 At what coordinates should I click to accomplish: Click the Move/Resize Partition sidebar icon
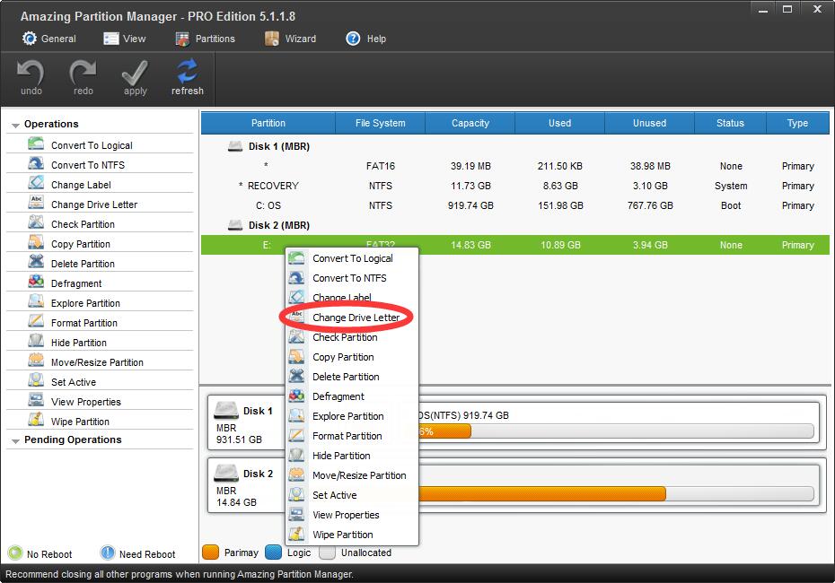coord(36,361)
